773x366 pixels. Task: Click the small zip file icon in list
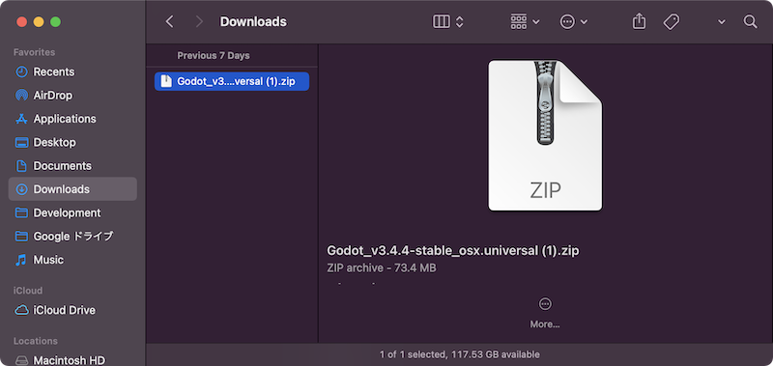[x=166, y=81]
